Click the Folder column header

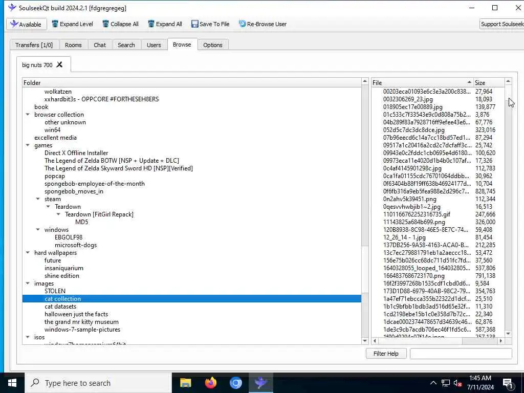(x=192, y=82)
